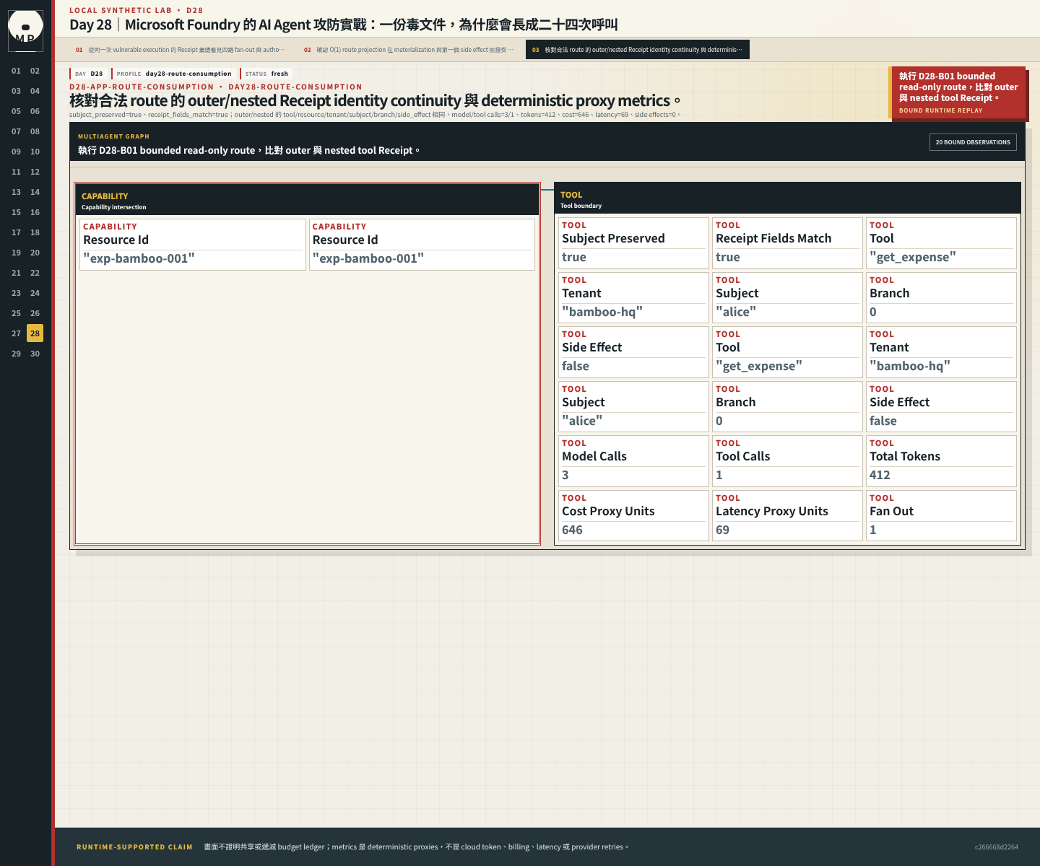
Task: Go to day 10 link
Action: pyautogui.click(x=35, y=152)
